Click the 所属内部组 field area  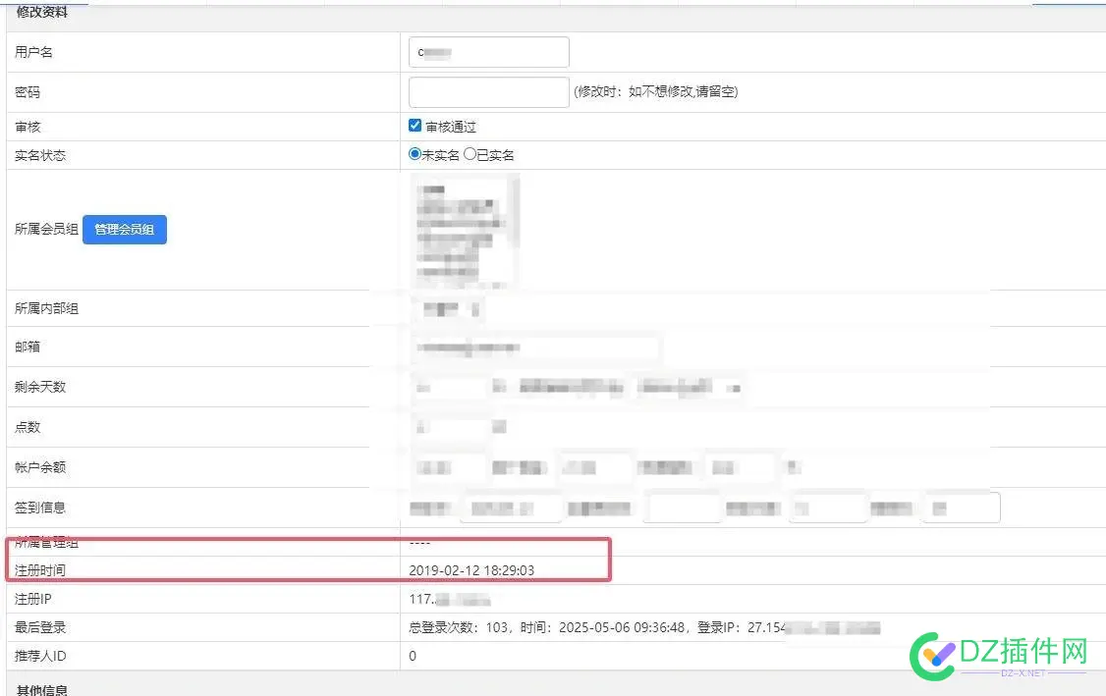[x=447, y=307]
